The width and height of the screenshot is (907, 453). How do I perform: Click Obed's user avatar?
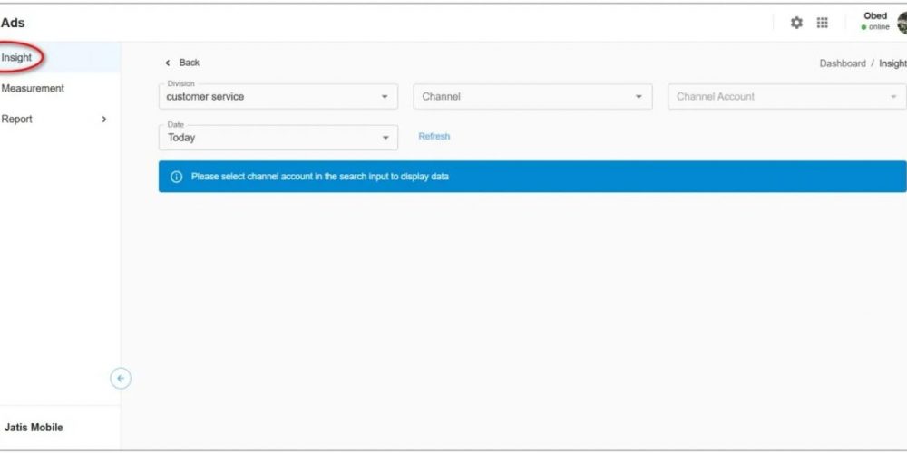pyautogui.click(x=902, y=23)
